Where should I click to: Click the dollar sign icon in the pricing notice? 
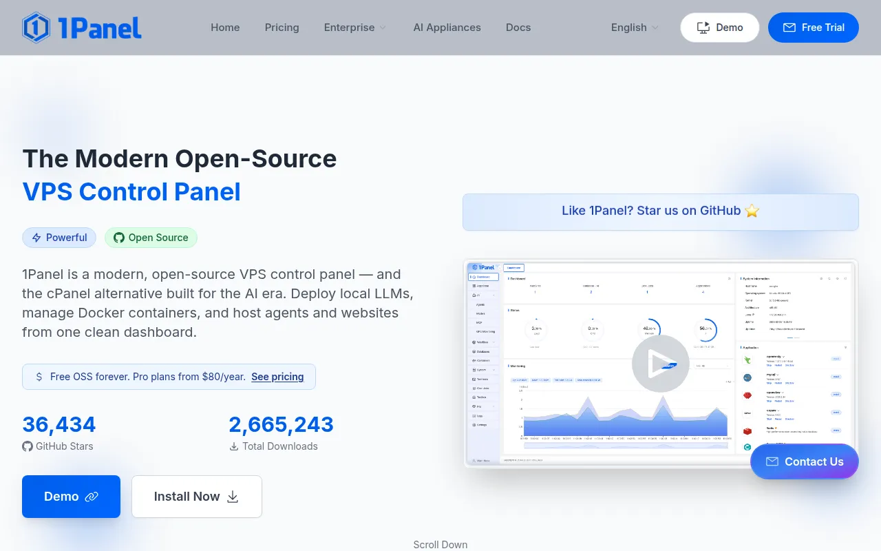(39, 377)
